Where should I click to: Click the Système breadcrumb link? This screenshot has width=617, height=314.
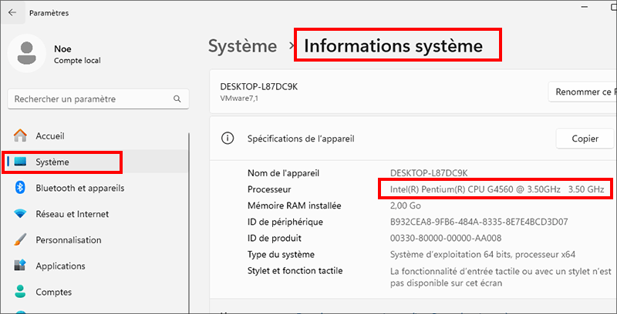pos(242,46)
